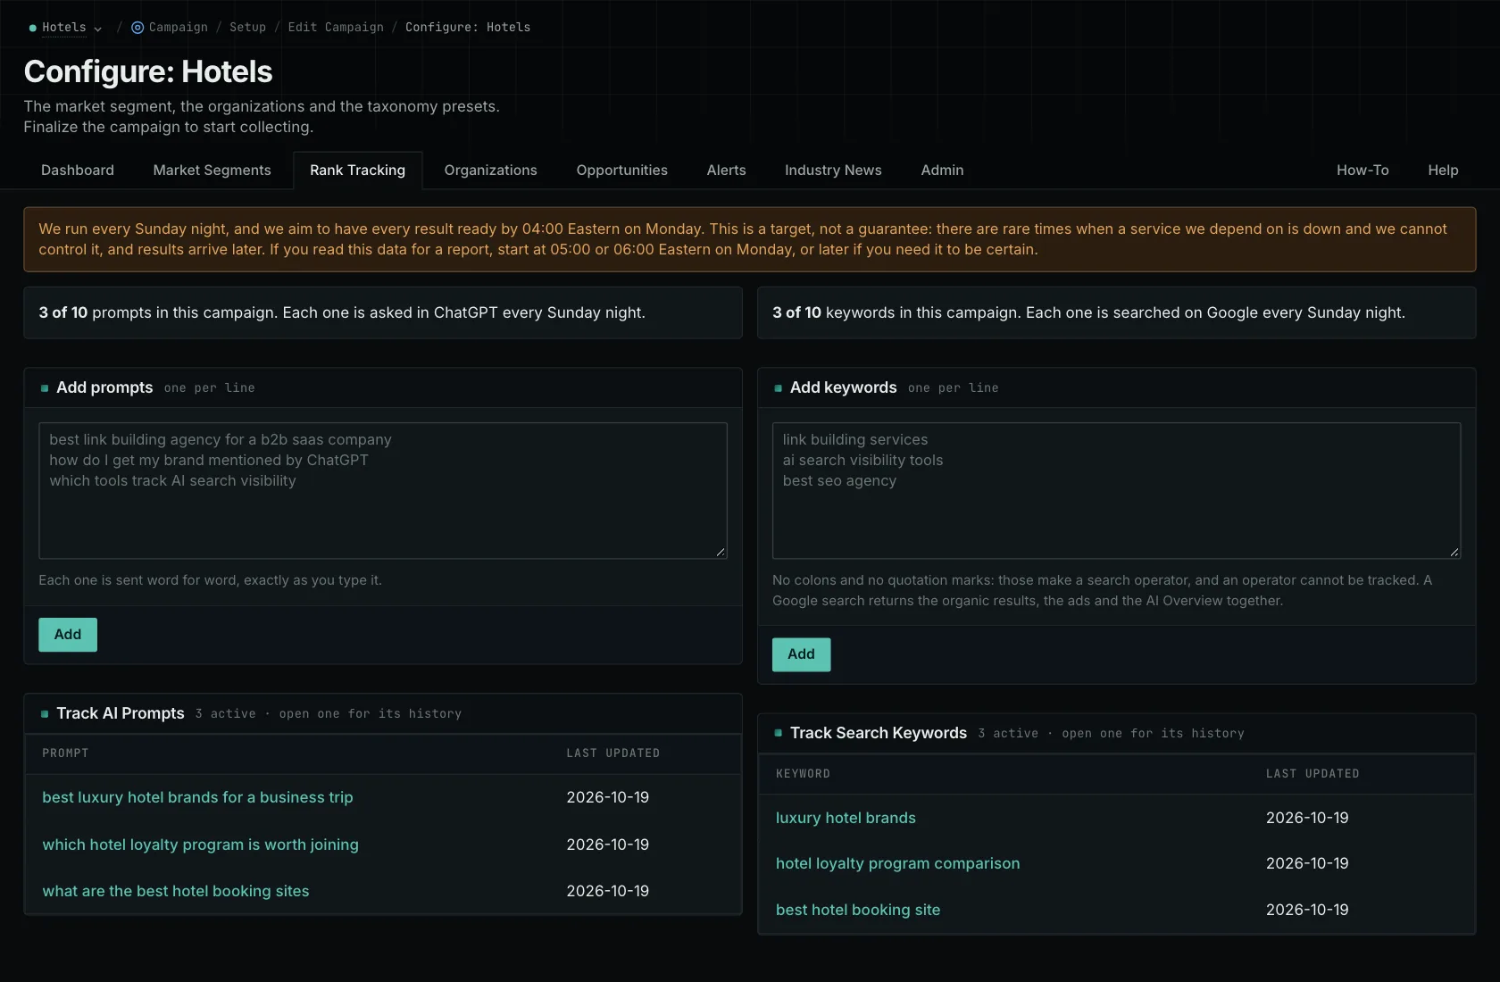1500x982 pixels.
Task: Open keyword 'best hotel booking site'
Action: (858, 910)
